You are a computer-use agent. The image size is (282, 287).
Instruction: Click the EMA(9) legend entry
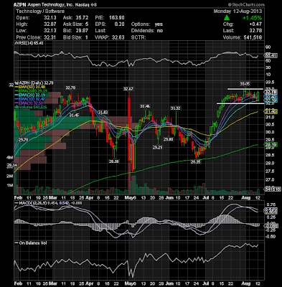[x=29, y=103]
